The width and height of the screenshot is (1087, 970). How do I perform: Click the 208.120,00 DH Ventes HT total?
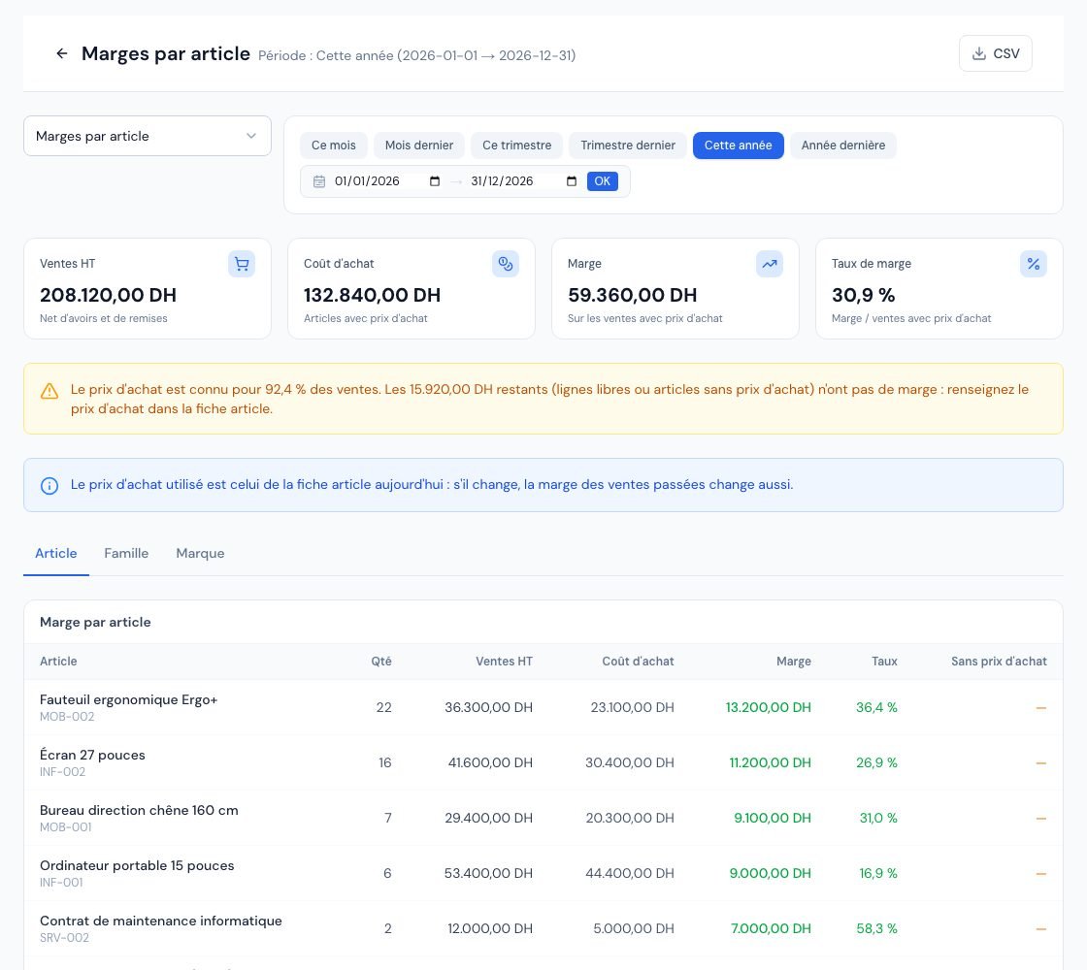point(108,295)
